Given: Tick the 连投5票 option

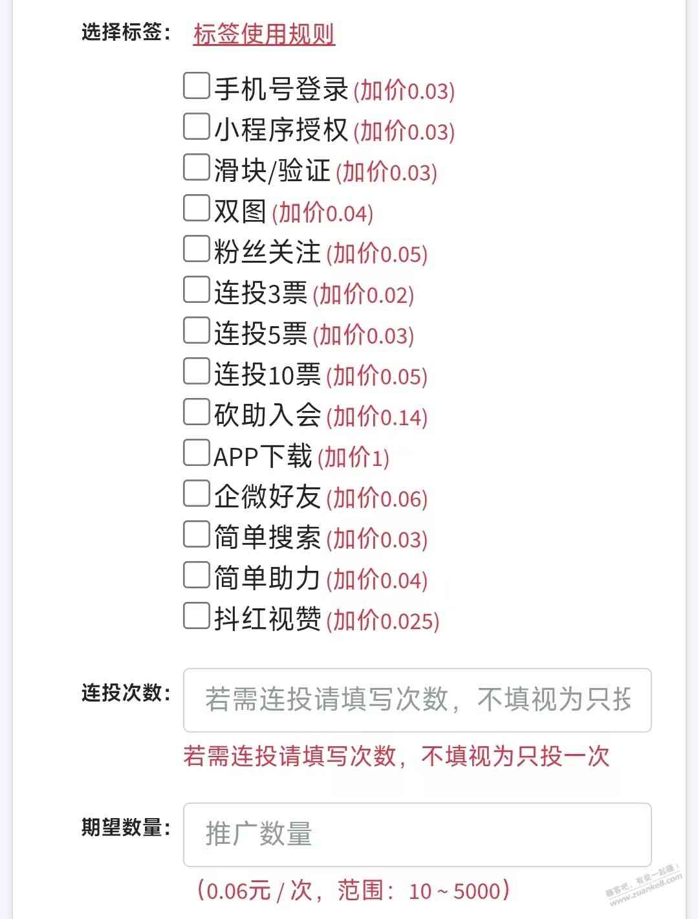Looking at the screenshot, I should 196,331.
